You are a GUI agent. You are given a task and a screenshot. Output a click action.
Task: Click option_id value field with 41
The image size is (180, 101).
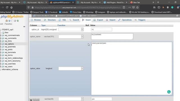click(x=102, y=29)
